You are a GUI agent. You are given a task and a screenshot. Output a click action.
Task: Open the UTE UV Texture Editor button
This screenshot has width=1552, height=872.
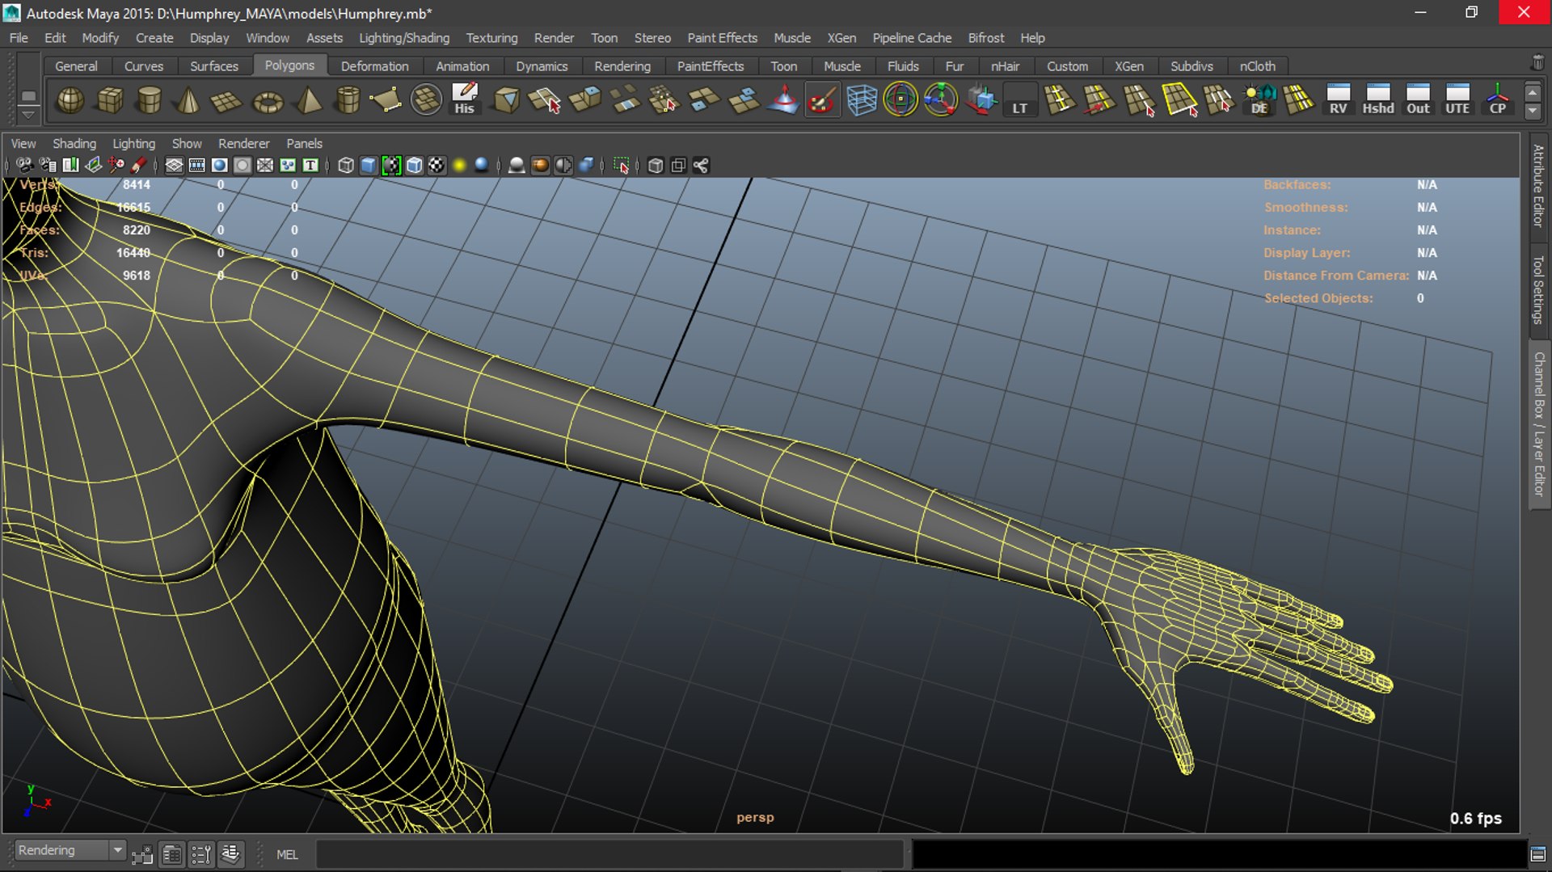1457,100
